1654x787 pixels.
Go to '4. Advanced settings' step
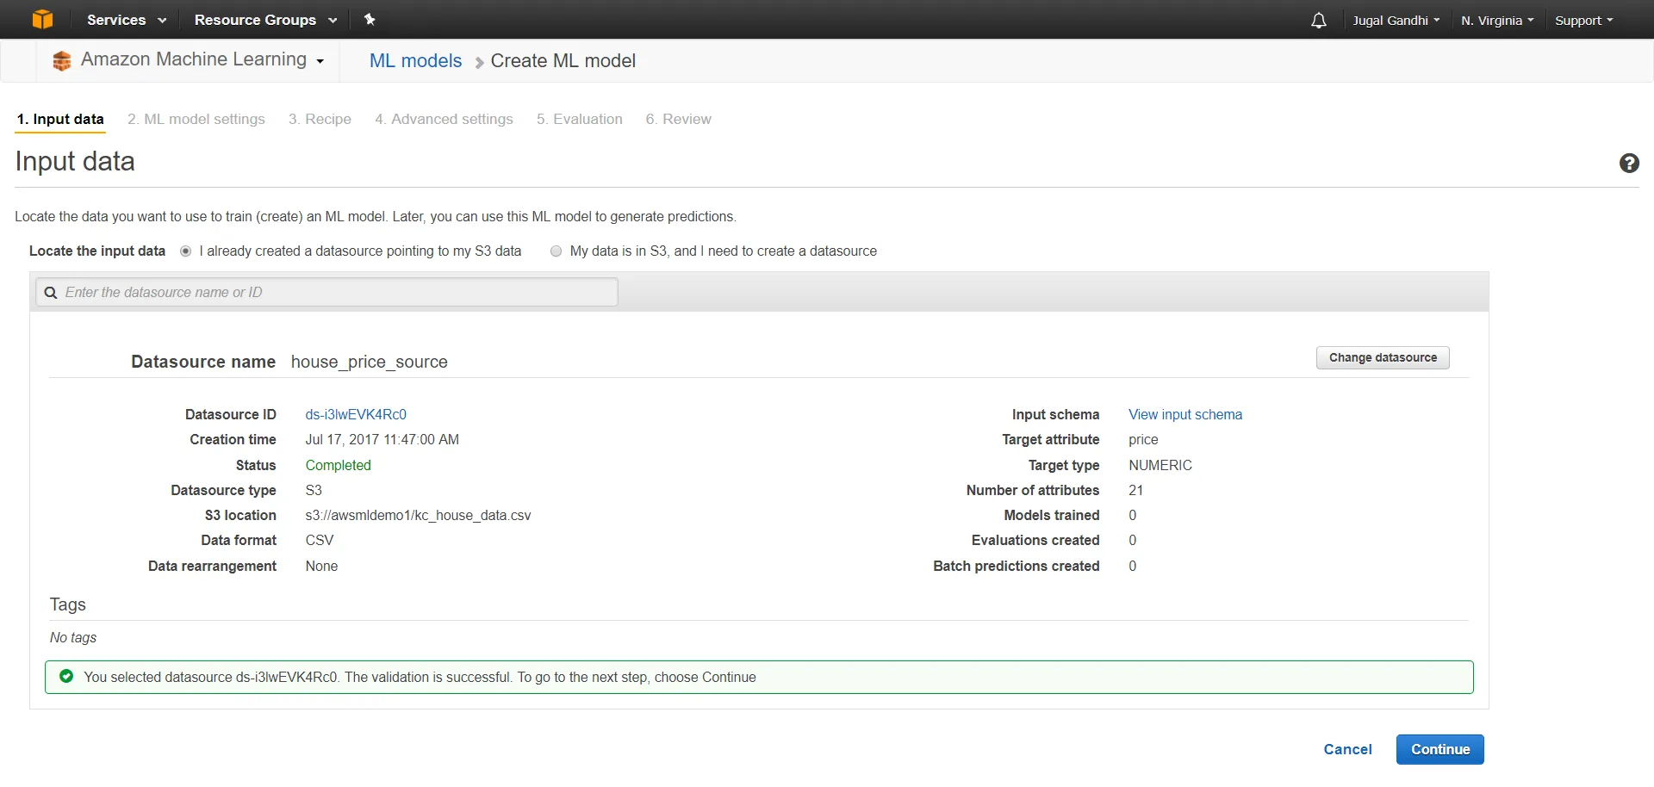tap(444, 119)
